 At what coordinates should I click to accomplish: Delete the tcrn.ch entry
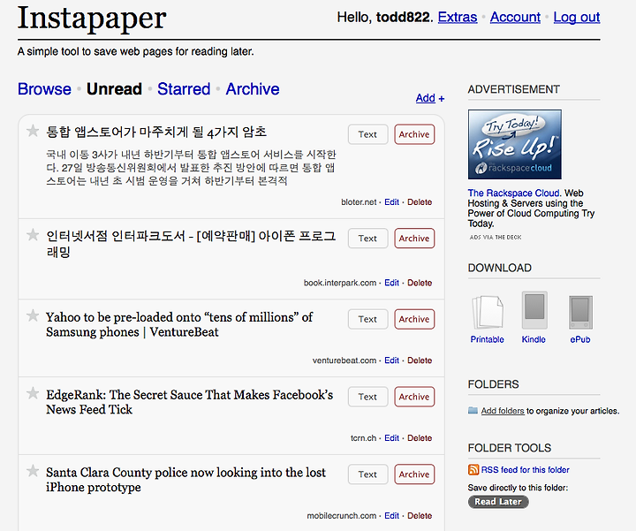pyautogui.click(x=420, y=438)
